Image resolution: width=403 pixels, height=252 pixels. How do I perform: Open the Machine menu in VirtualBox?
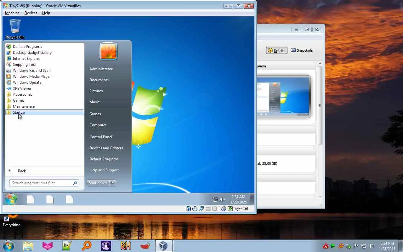coord(12,13)
